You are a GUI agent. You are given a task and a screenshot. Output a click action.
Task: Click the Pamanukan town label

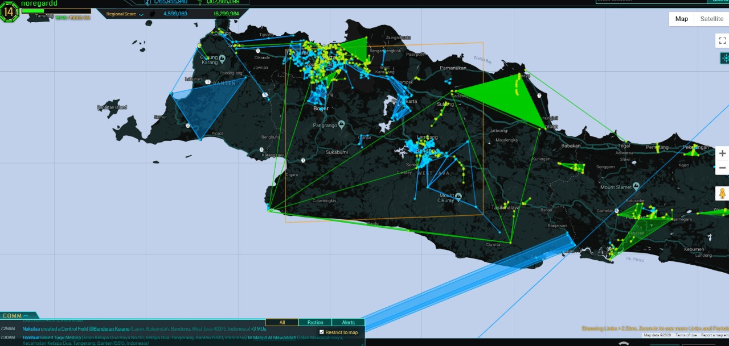(453, 68)
